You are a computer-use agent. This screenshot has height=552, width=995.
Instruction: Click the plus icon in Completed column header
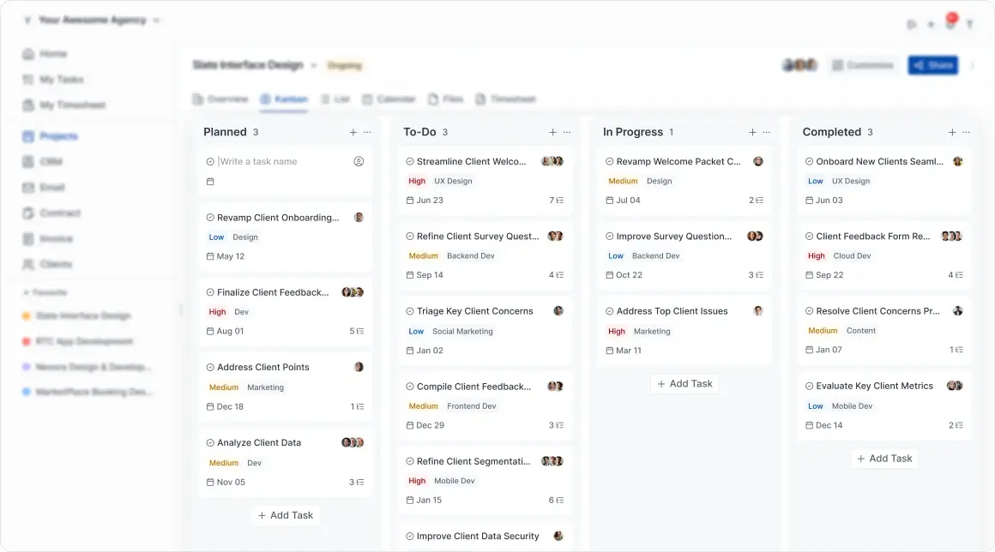pyautogui.click(x=952, y=133)
